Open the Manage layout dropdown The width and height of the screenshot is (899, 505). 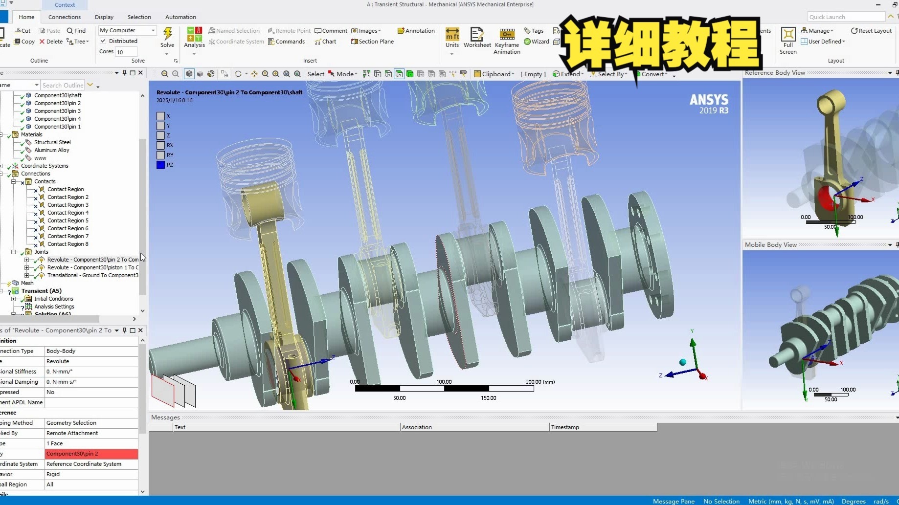click(817, 30)
